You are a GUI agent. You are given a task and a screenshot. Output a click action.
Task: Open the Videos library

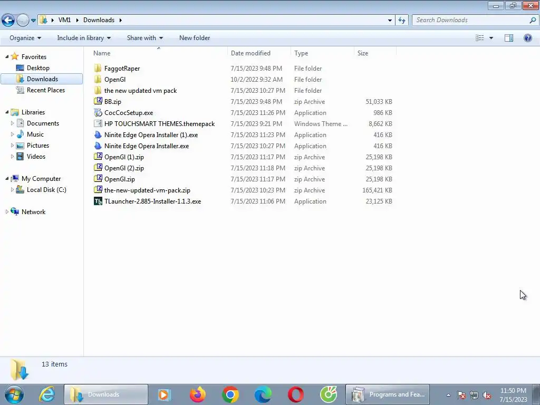[36, 156]
